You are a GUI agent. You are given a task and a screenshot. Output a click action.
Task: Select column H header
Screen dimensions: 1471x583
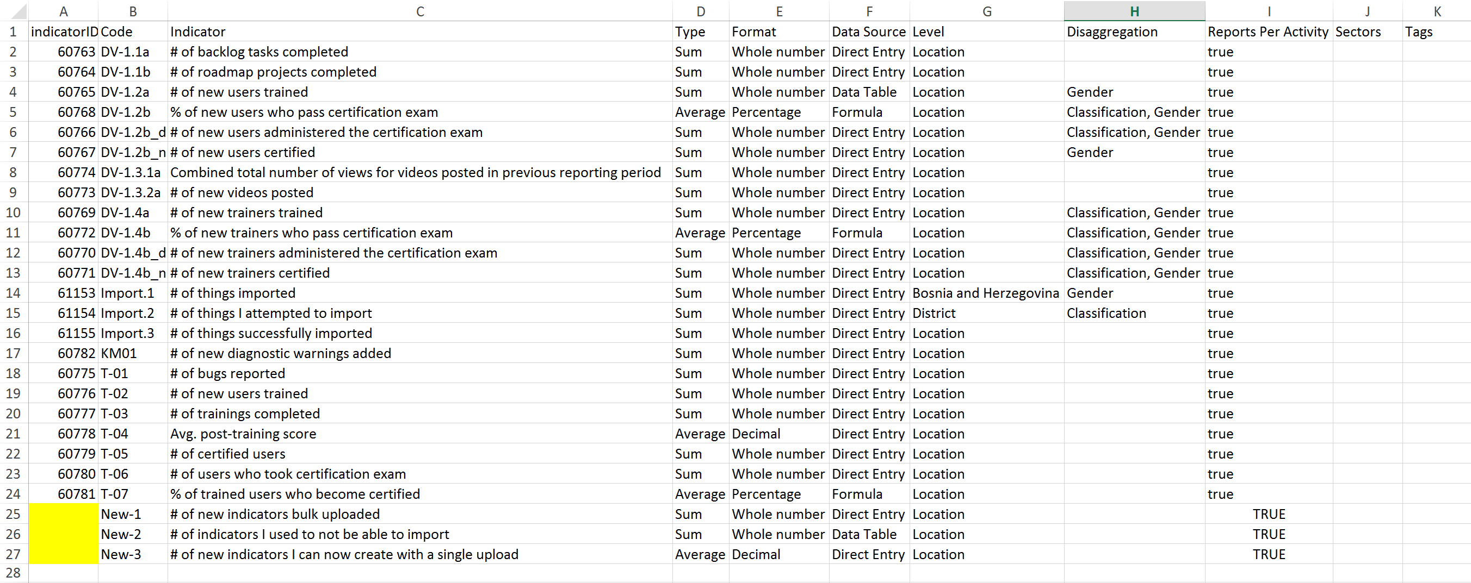(1134, 11)
